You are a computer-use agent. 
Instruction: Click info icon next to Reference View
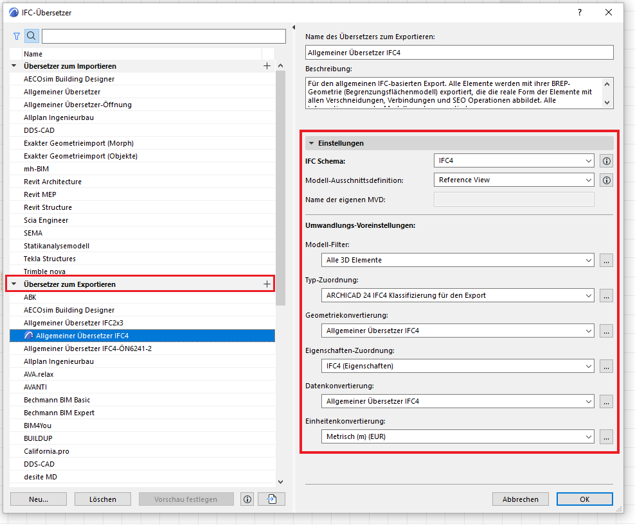click(x=606, y=180)
